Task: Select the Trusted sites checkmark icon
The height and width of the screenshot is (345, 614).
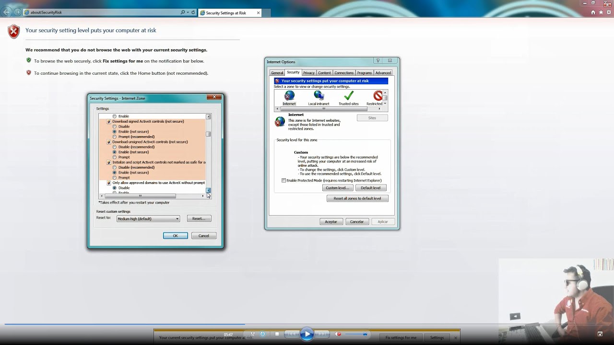Action: (x=349, y=95)
